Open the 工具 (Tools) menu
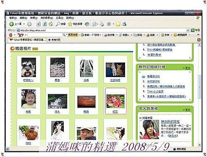The width and height of the screenshot is (207, 157). tap(60, 18)
